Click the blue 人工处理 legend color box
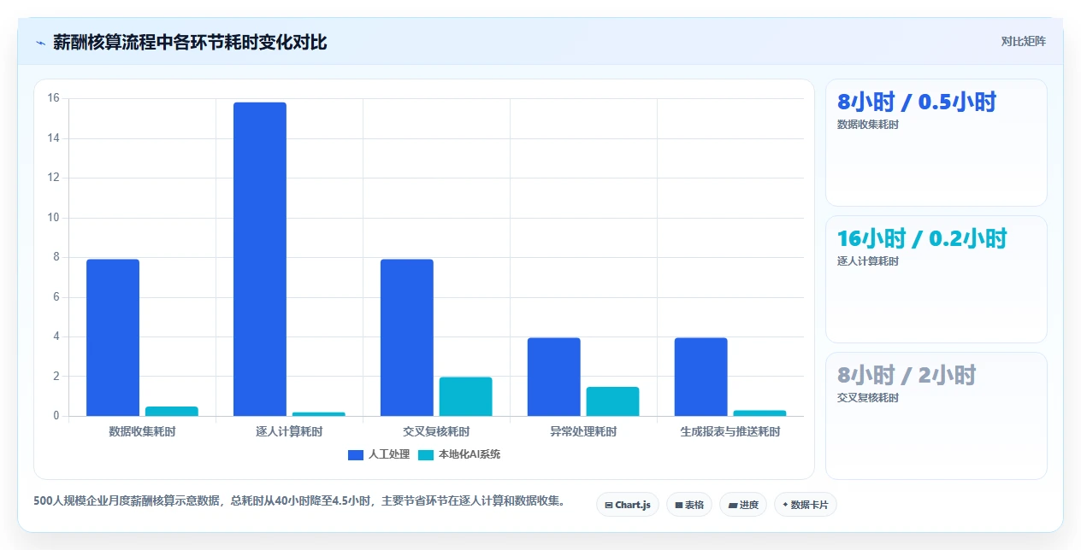Screen dimensions: 1081x550 coord(356,454)
